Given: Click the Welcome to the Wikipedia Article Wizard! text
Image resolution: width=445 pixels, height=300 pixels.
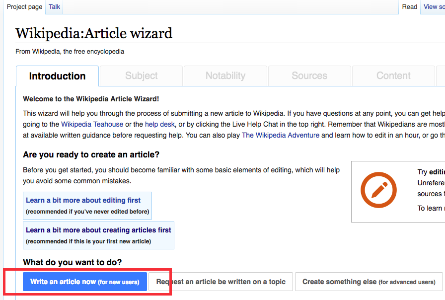Looking at the screenshot, I should (91, 99).
